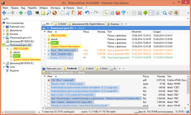Click the blue funnel filter icon
Screen dimensions: 191x115
124,13
